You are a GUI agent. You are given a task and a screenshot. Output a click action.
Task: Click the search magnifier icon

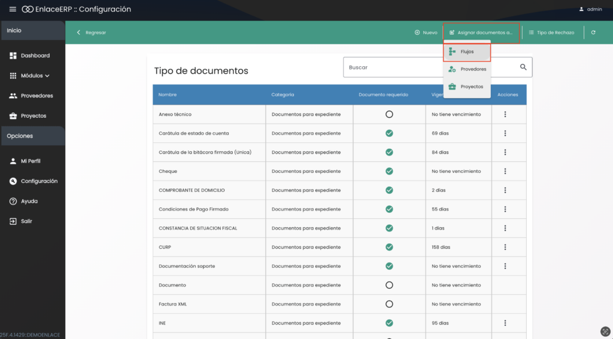click(x=523, y=68)
